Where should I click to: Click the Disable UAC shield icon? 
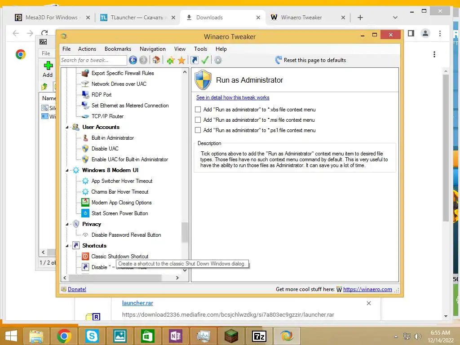[85, 149]
